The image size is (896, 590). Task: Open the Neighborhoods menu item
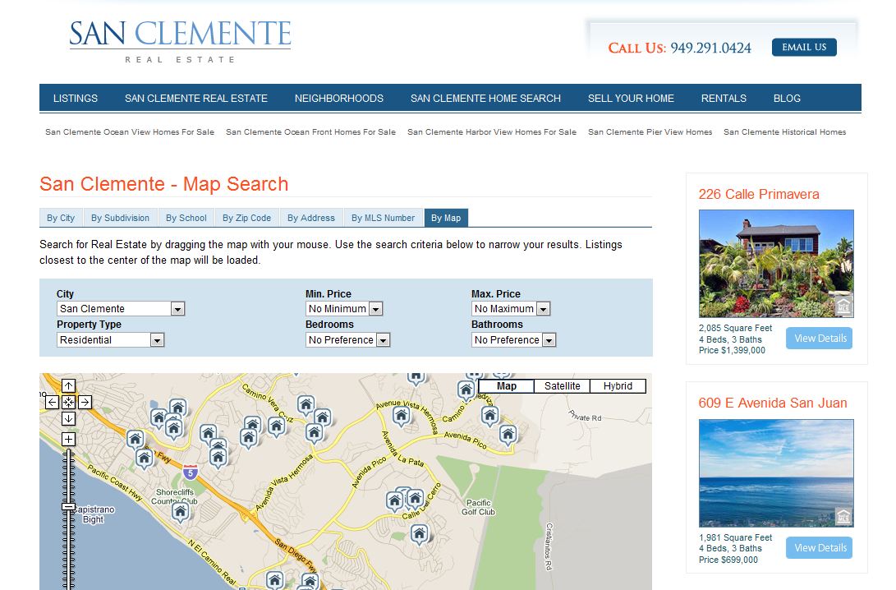click(x=338, y=98)
